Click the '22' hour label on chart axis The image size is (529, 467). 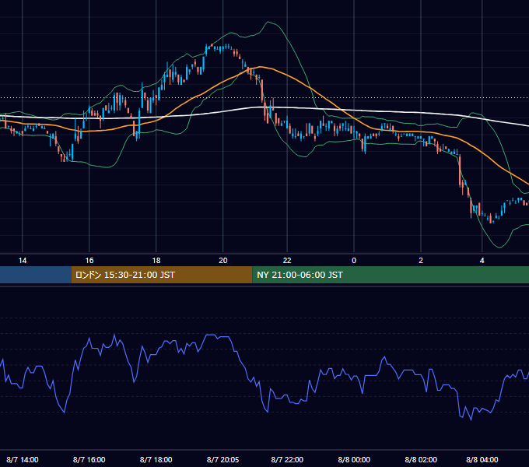(287, 261)
